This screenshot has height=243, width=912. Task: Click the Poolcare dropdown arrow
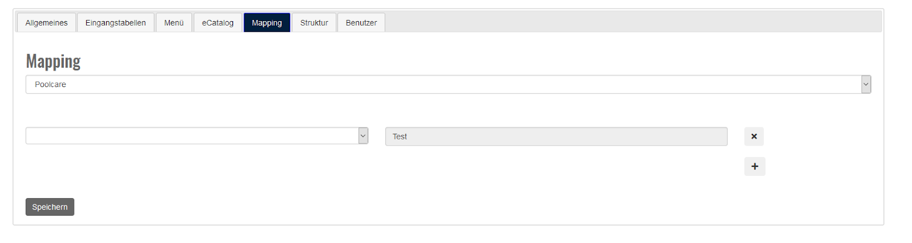[x=866, y=84]
